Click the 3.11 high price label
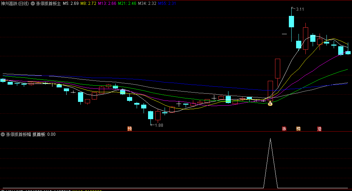The width and height of the screenshot is (352, 191). (x=300, y=9)
